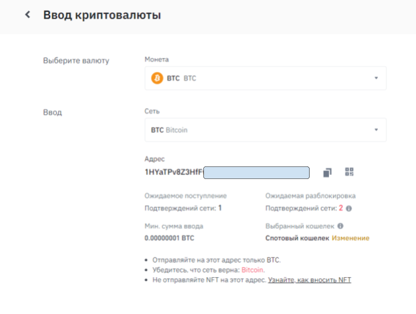The image size is (416, 314).
Task: Click the red Bitcoin network link
Action: point(252,270)
